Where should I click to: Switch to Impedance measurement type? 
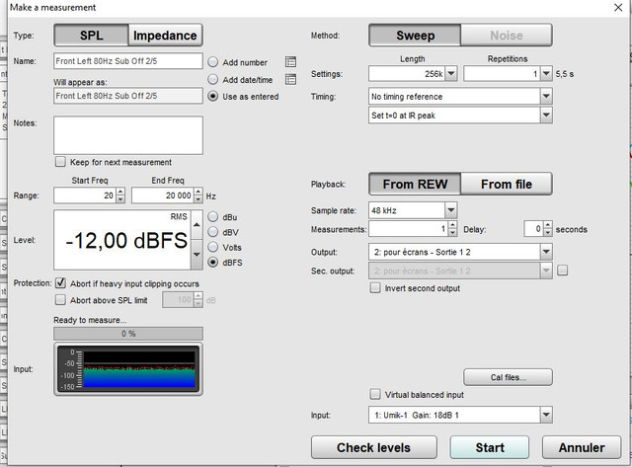(165, 36)
